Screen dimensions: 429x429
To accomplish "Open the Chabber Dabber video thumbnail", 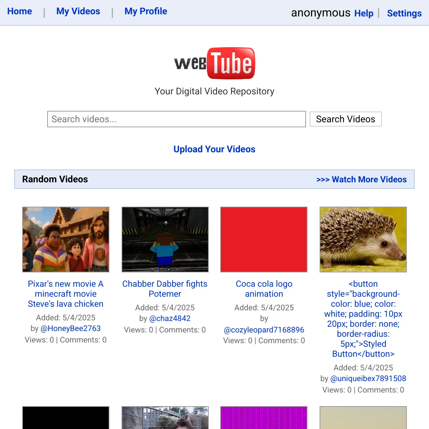I will [165, 240].
